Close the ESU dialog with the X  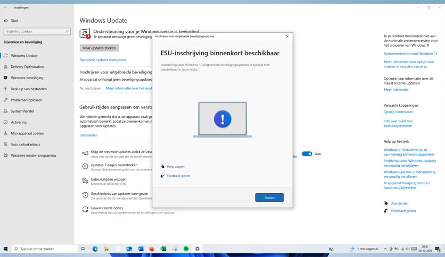(x=287, y=36)
